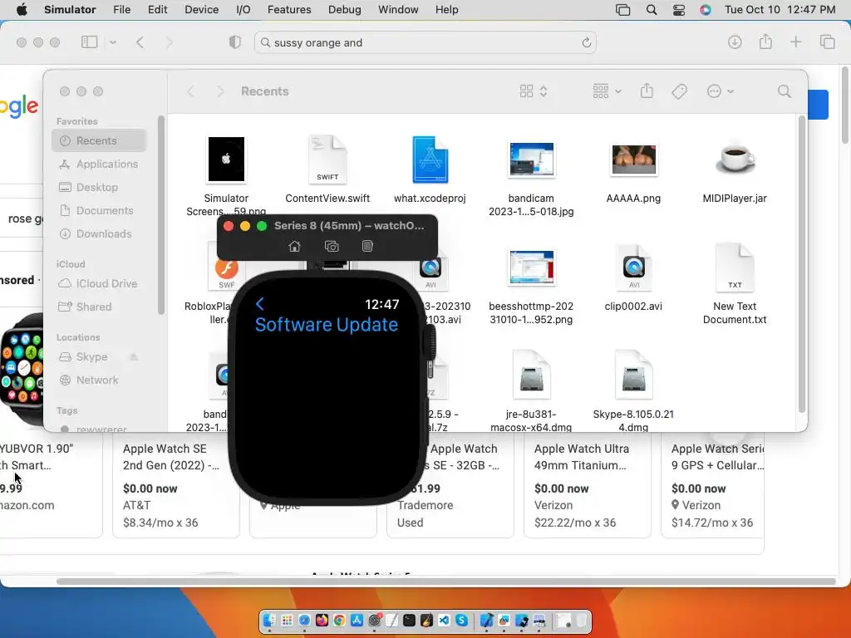The width and height of the screenshot is (851, 638).
Task: Click the rotate device icon in simulator toolbar
Action: 367,246
